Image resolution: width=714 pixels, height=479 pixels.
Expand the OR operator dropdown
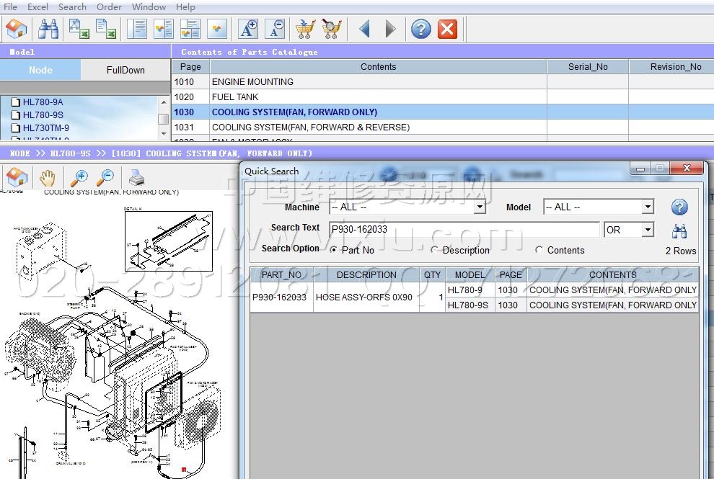[x=648, y=230]
